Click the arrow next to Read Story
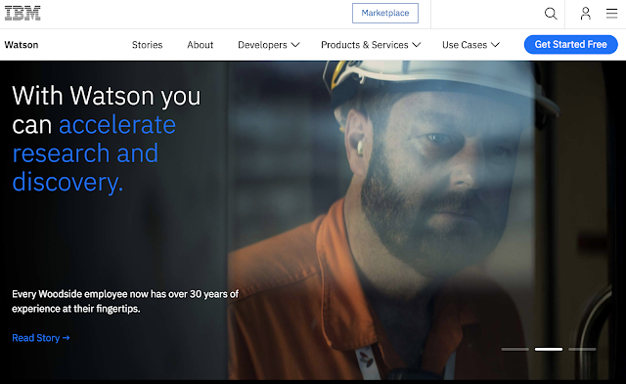Screen dimensions: 626x384 coord(67,338)
